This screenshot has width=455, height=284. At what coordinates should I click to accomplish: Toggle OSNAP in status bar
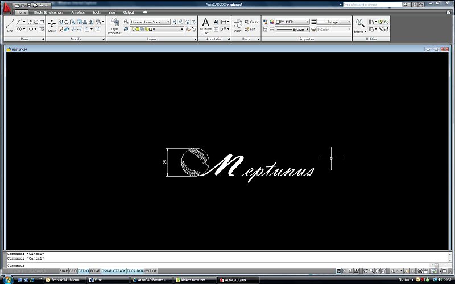106,271
